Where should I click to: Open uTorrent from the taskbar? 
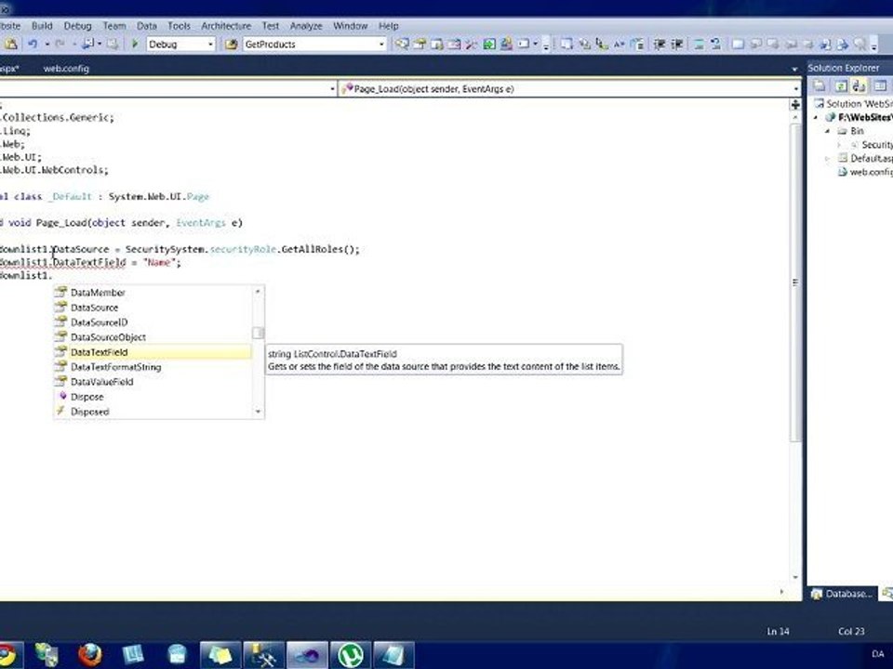tap(351, 655)
